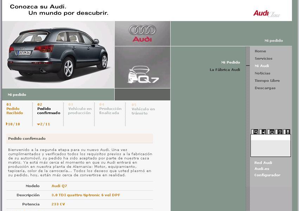Viewport: 299px width, 211px height.
Task: Select step 05 Vehículo en tránsito
Action: pos(143,109)
